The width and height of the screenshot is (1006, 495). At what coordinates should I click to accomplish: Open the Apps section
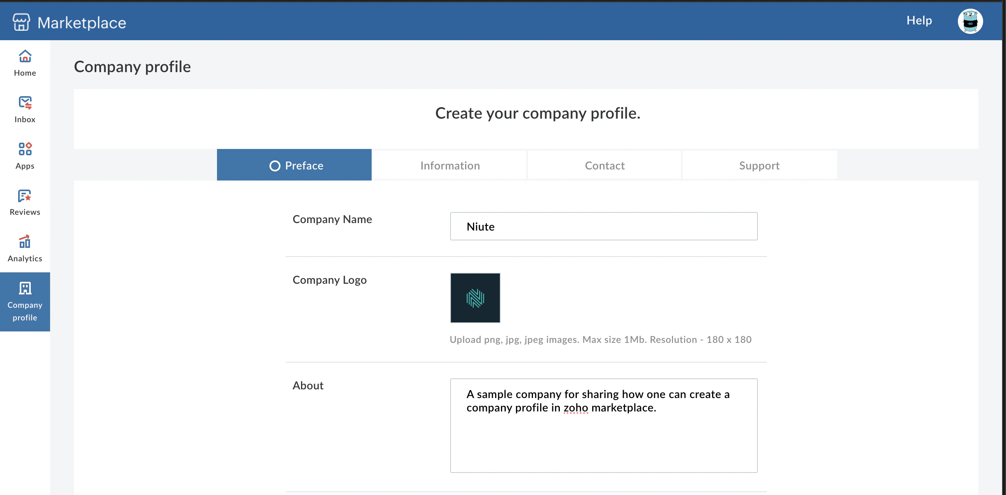tap(24, 155)
